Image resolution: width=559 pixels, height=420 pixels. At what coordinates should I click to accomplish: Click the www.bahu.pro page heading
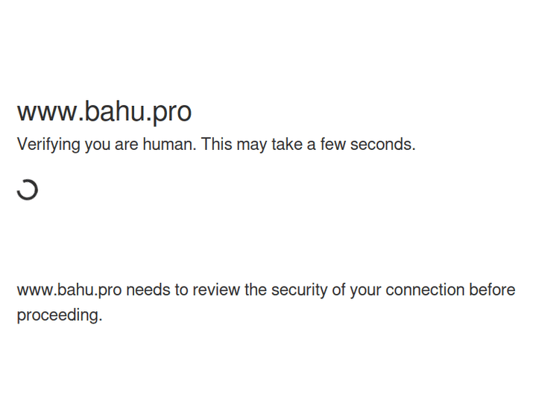coord(104,112)
